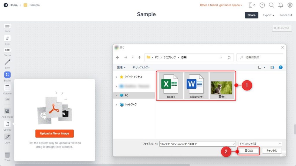Click Zoom out
This screenshot has height=166, width=296.
pyautogui.click(x=286, y=15)
